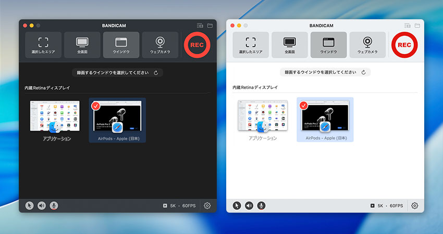Screen dimensions: 443x234
Task: Toggle system sound in dark window
Action: (x=42, y=205)
